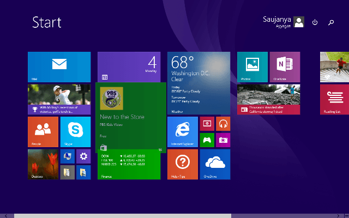Open the News tile about California storms
This screenshot has height=218, width=349.
tap(269, 99)
